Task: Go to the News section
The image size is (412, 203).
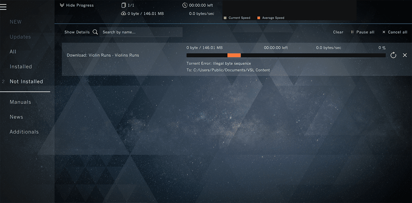Action: point(16,117)
